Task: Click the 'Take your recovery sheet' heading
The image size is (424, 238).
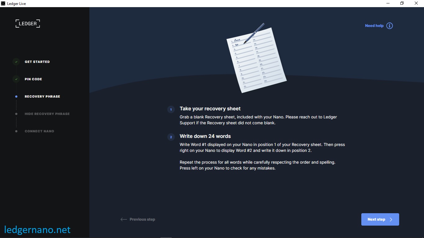Action: [210, 109]
